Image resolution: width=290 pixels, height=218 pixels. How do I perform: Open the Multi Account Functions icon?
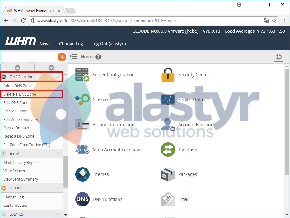[x=82, y=149]
